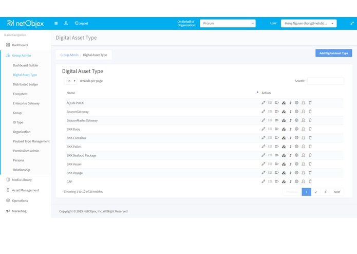
Task: Open the list icon for BeaconGateway row
Action: (270, 112)
